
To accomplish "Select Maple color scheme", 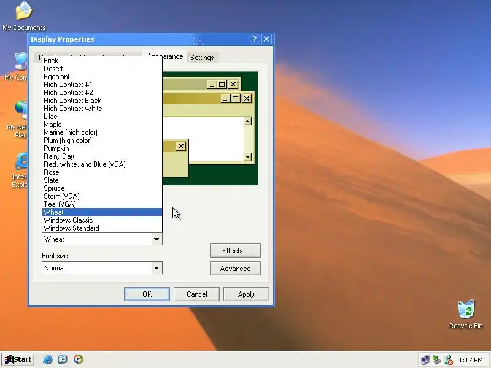I will point(102,125).
